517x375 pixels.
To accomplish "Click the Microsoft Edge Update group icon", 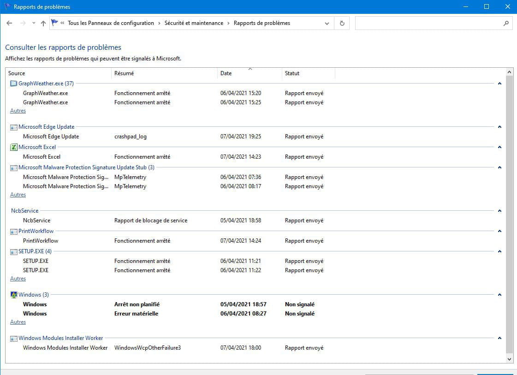I will tap(13, 127).
